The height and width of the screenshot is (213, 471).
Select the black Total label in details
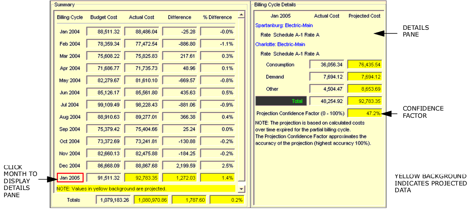[x=281, y=101]
